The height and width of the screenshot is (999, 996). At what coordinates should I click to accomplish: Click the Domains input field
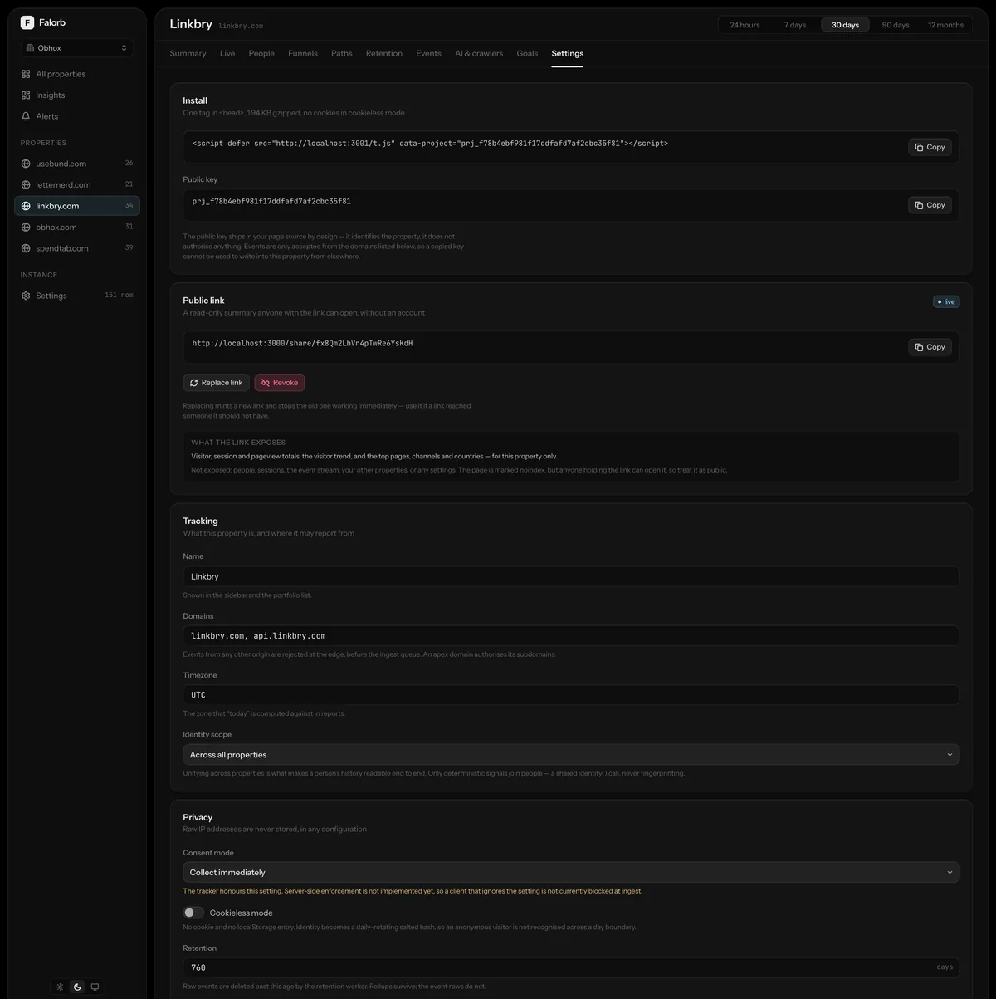point(571,636)
